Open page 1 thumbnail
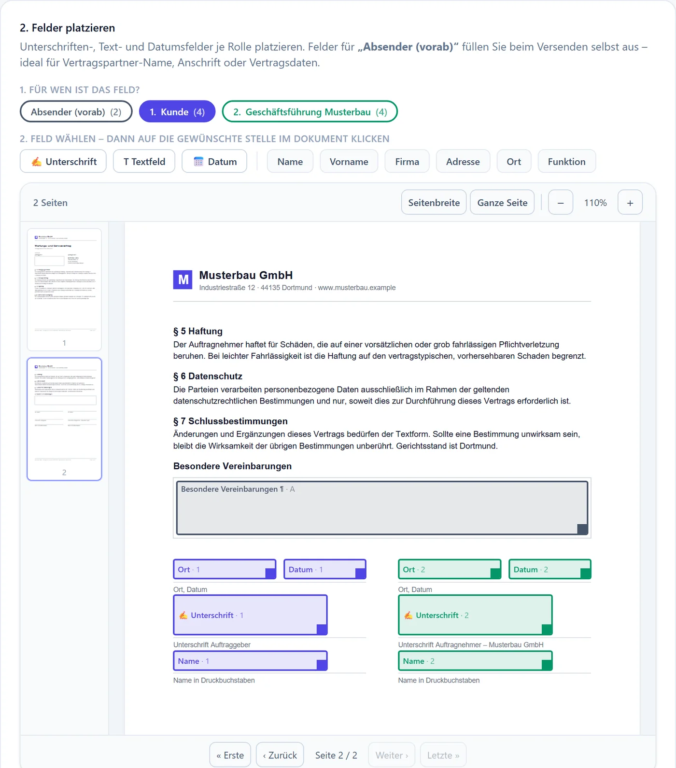This screenshot has height=768, width=676. pos(64,289)
